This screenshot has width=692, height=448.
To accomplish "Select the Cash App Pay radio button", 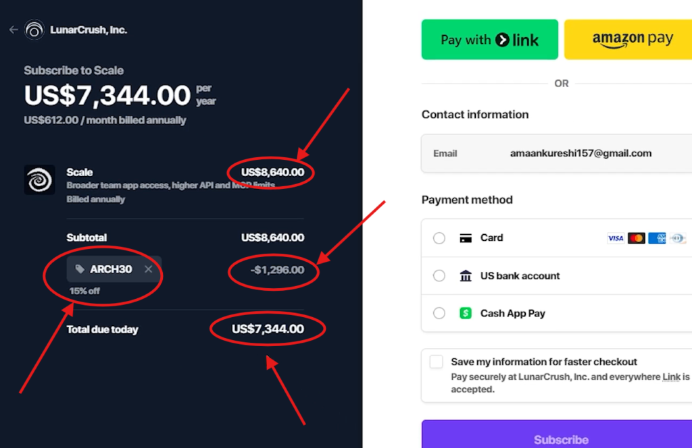I will (x=439, y=313).
